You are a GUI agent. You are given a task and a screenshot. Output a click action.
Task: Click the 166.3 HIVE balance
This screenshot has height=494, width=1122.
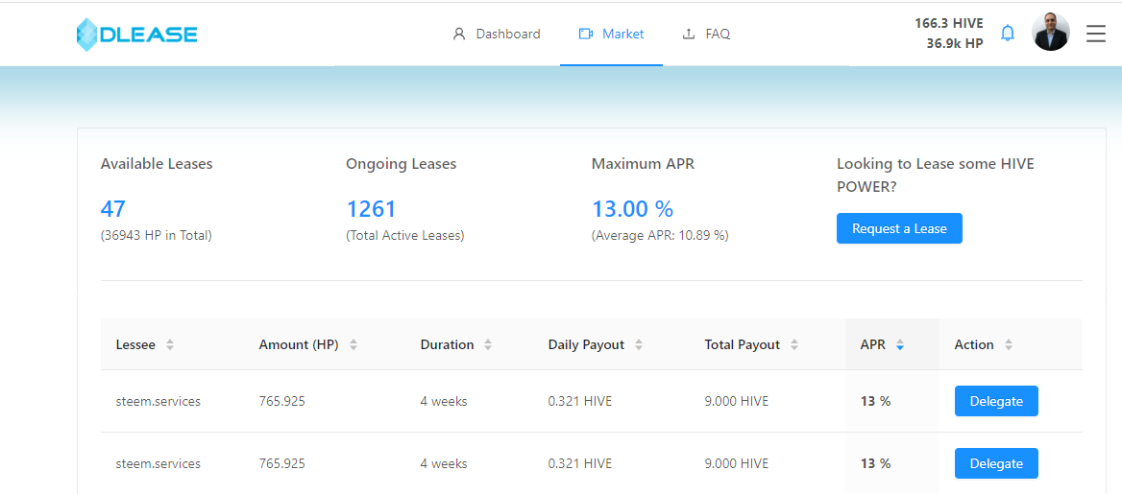[x=949, y=23]
